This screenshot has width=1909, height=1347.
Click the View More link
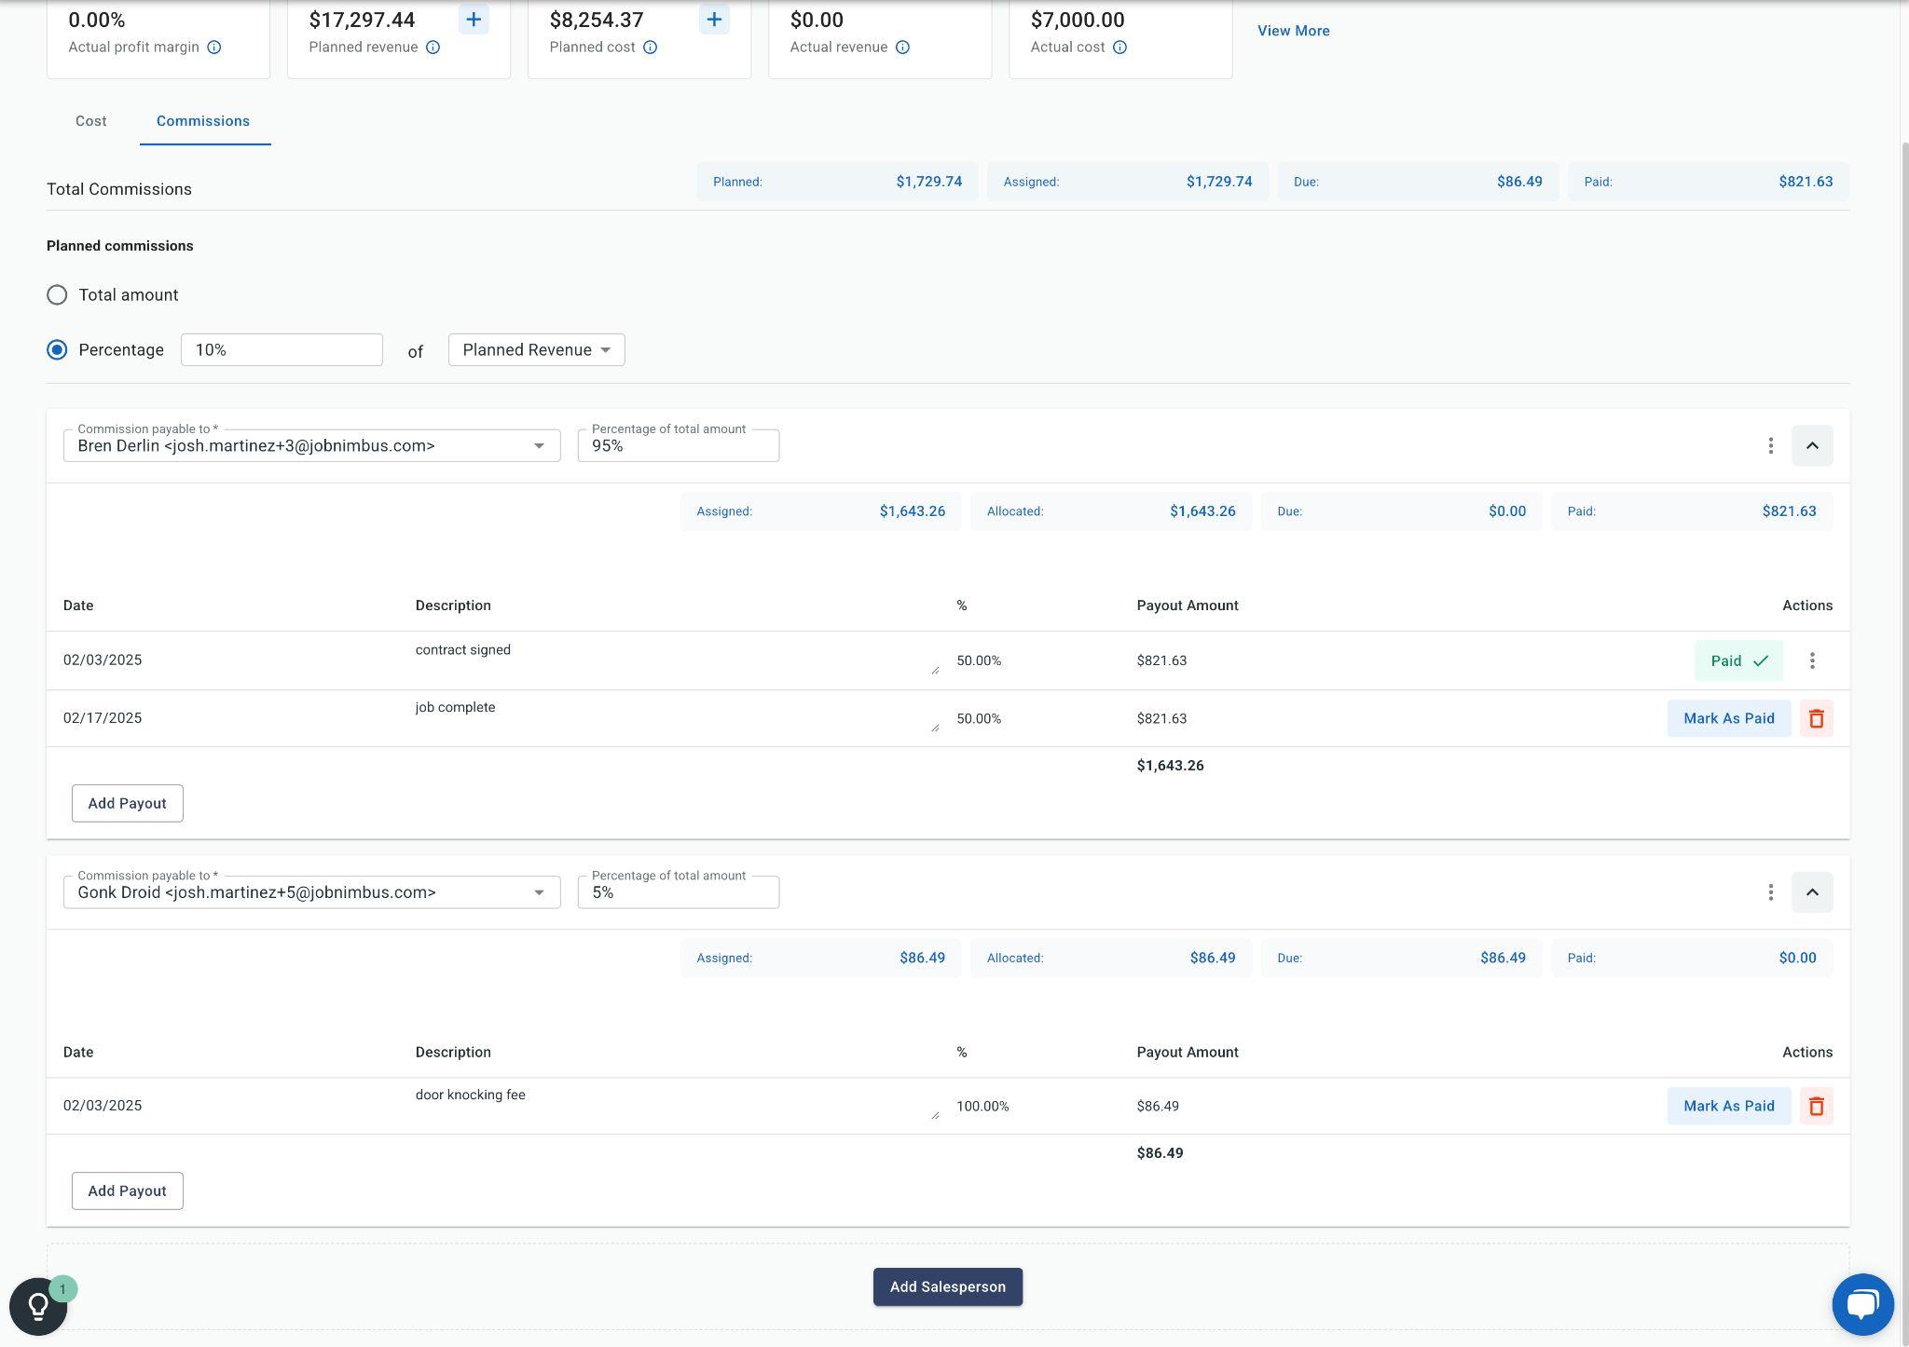point(1293,31)
